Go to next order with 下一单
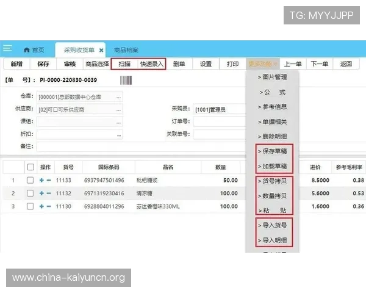 tap(319, 63)
